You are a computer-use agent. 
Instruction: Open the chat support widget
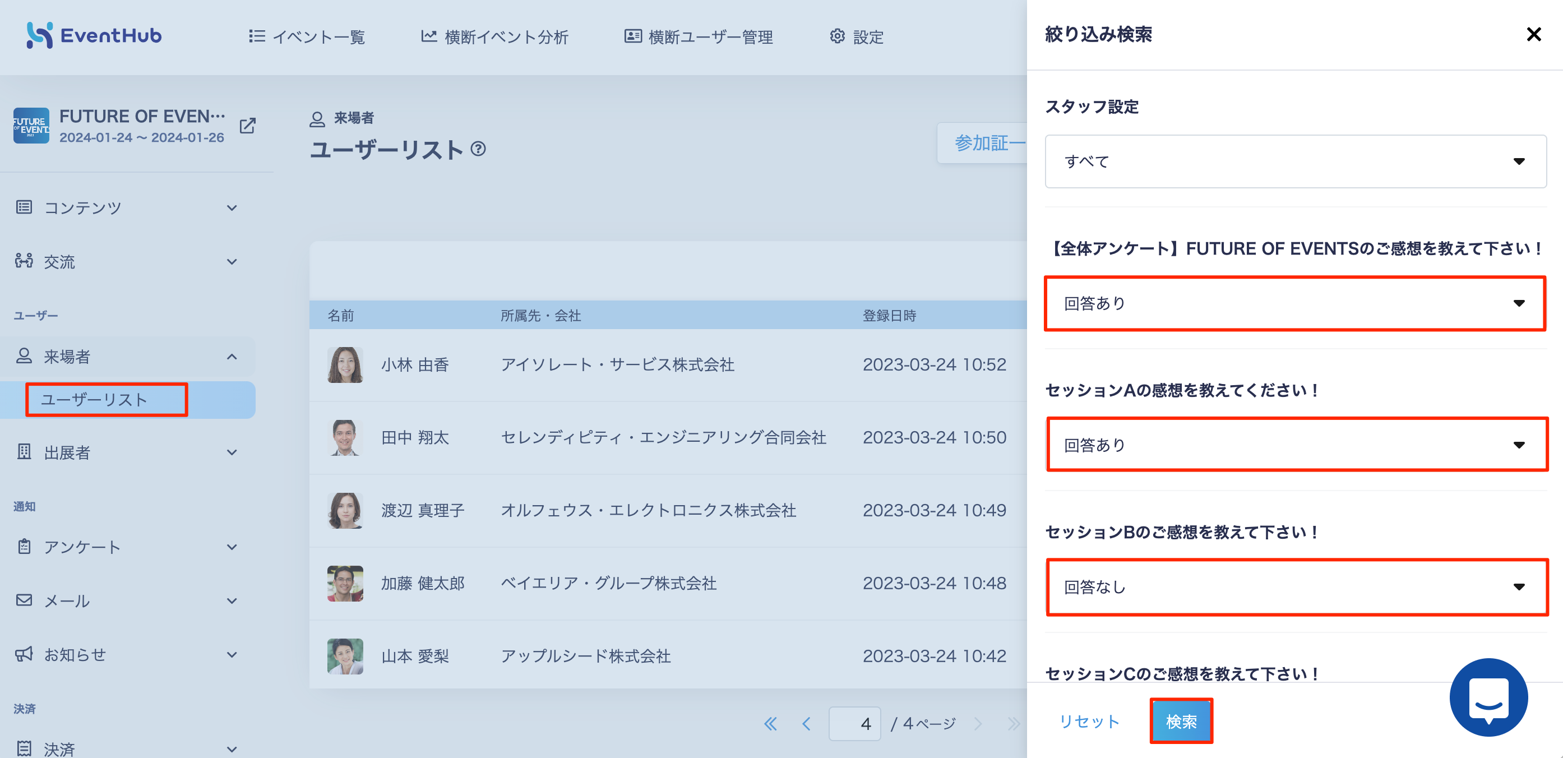point(1488,697)
